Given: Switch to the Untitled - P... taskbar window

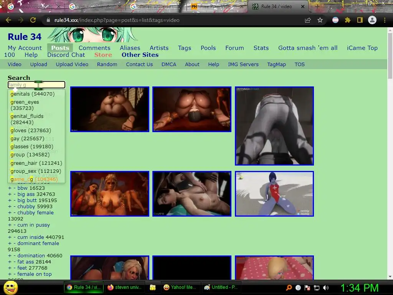Looking at the screenshot, I should coord(221,287).
